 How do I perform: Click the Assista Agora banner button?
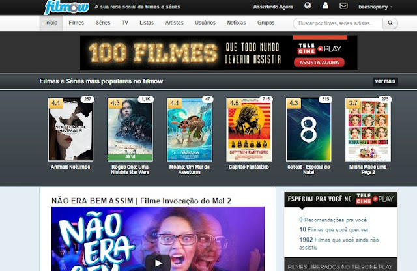(x=319, y=63)
